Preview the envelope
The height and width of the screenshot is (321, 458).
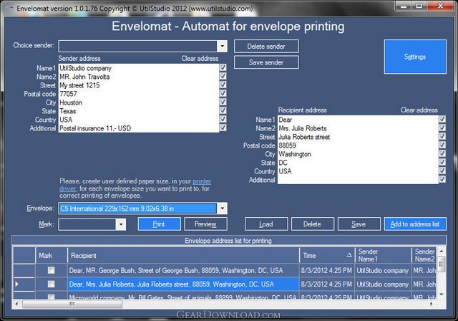[x=205, y=224]
